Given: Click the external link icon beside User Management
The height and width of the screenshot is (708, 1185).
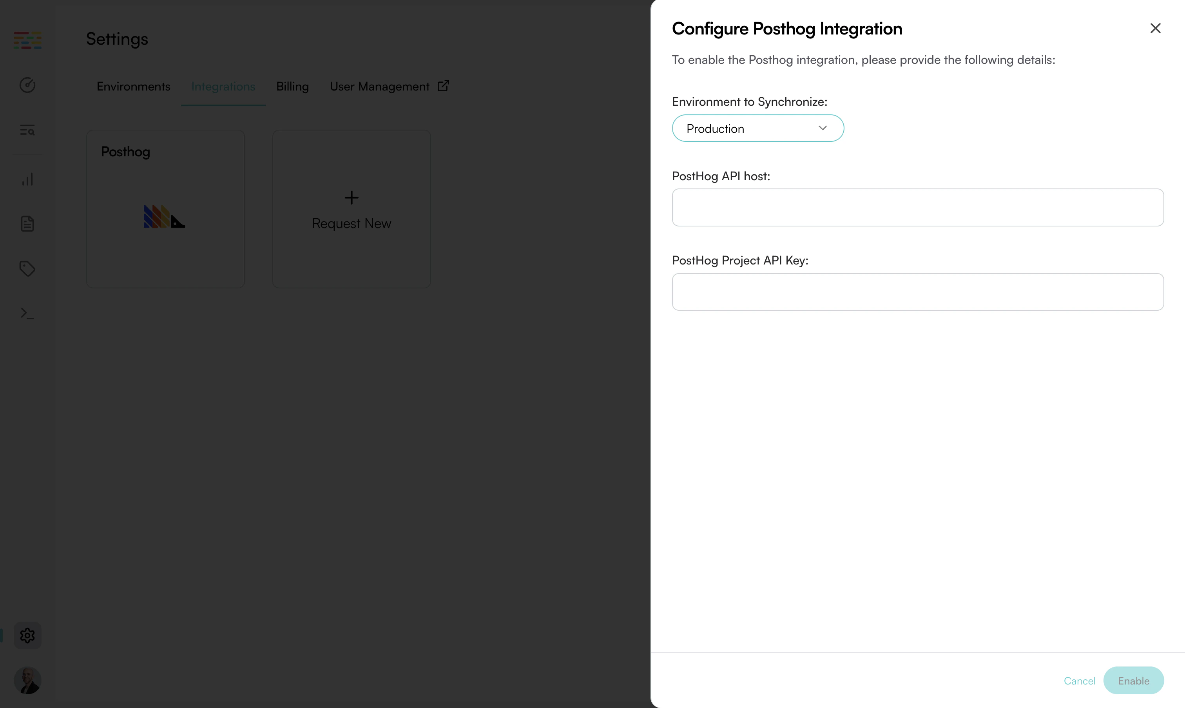Looking at the screenshot, I should pos(443,86).
